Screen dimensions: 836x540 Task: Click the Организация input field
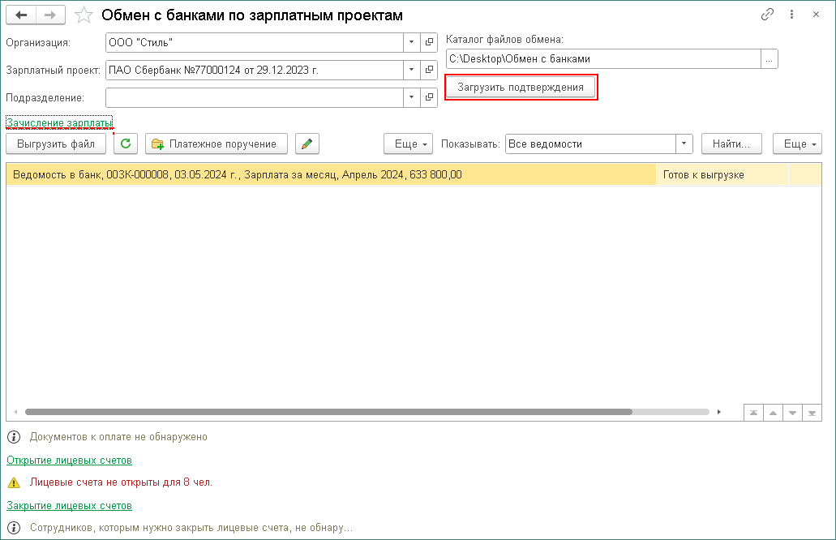click(x=255, y=42)
